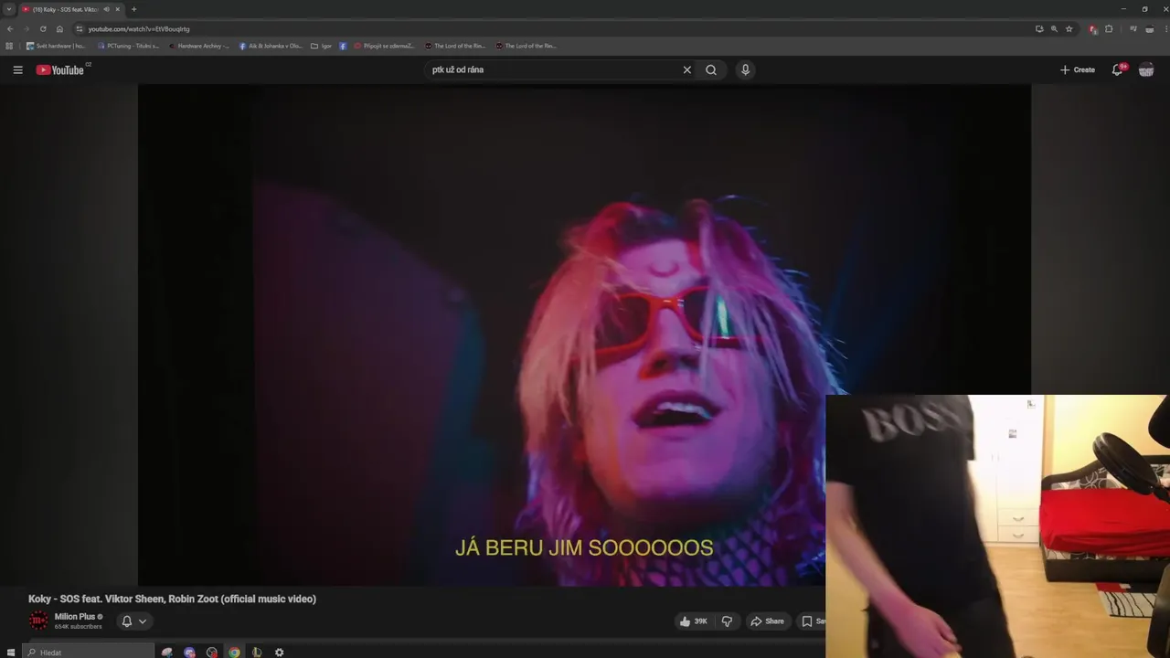Open the Připojit se zdarma bookmark
The image size is (1170, 658).
(x=384, y=46)
